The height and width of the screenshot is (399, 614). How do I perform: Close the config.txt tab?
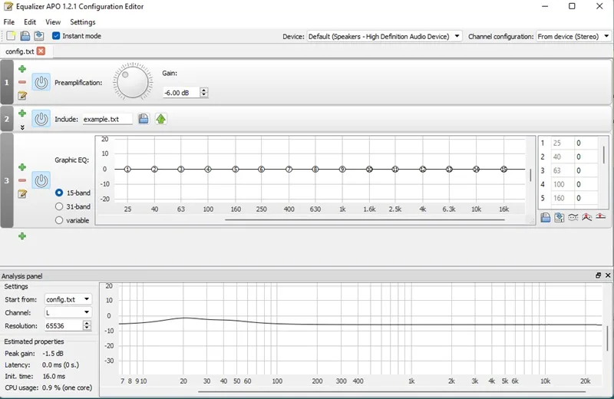pos(41,51)
